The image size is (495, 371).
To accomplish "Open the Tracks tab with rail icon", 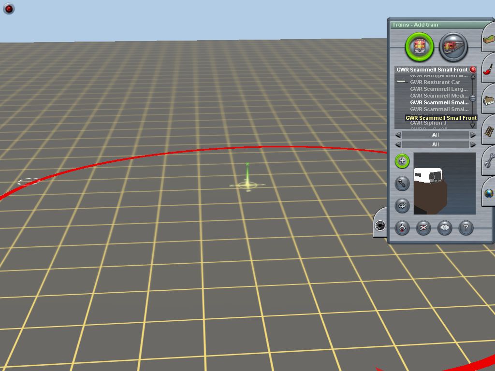I will tap(488, 131).
